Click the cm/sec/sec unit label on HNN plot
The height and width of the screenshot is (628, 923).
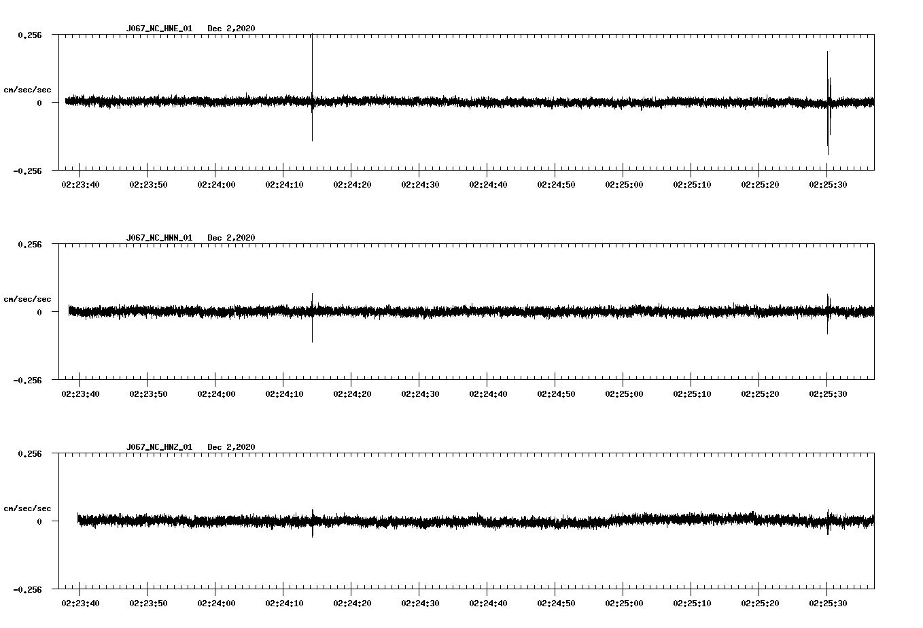tap(28, 298)
